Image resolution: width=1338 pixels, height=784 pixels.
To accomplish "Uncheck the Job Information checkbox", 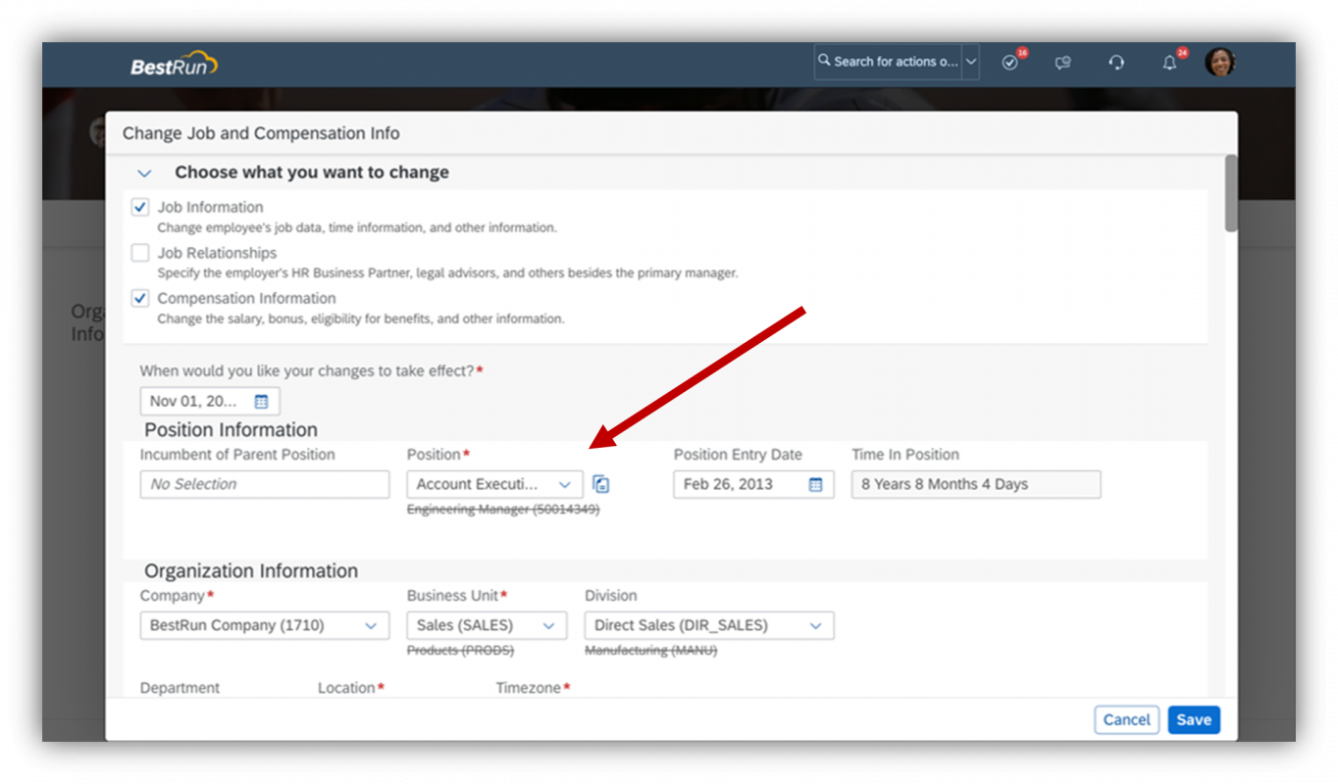I will coord(140,207).
